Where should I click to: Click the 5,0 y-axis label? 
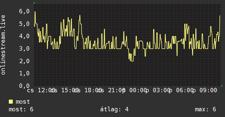[x=24, y=24]
